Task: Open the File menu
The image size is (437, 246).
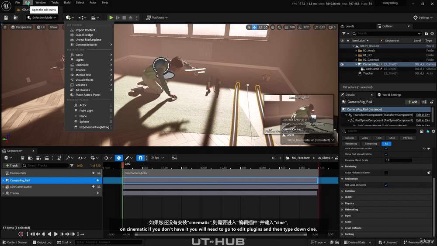Action: pos(17,3)
